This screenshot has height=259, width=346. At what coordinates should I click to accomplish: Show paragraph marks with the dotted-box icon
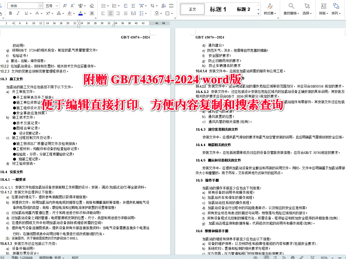(171, 6)
